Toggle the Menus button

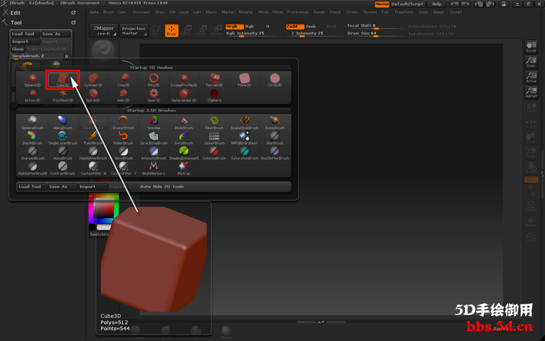(x=381, y=4)
